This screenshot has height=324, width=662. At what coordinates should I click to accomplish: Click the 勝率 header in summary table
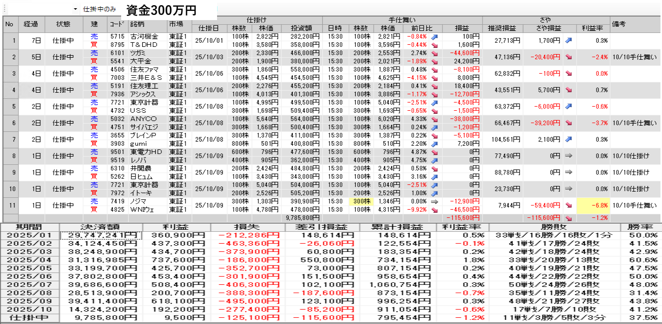[x=640, y=227]
